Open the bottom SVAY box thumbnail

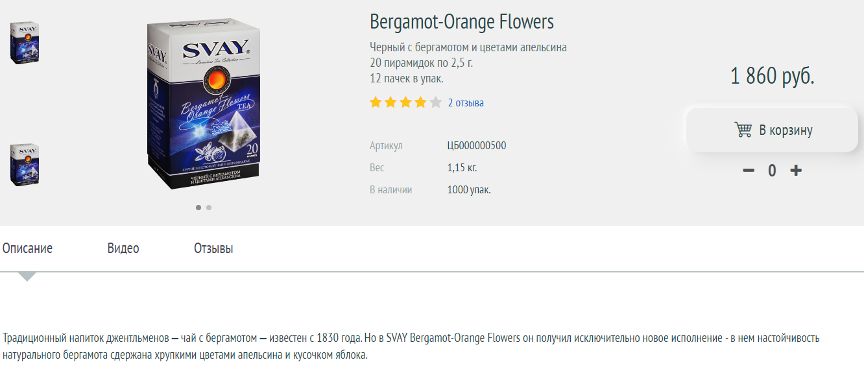click(25, 165)
